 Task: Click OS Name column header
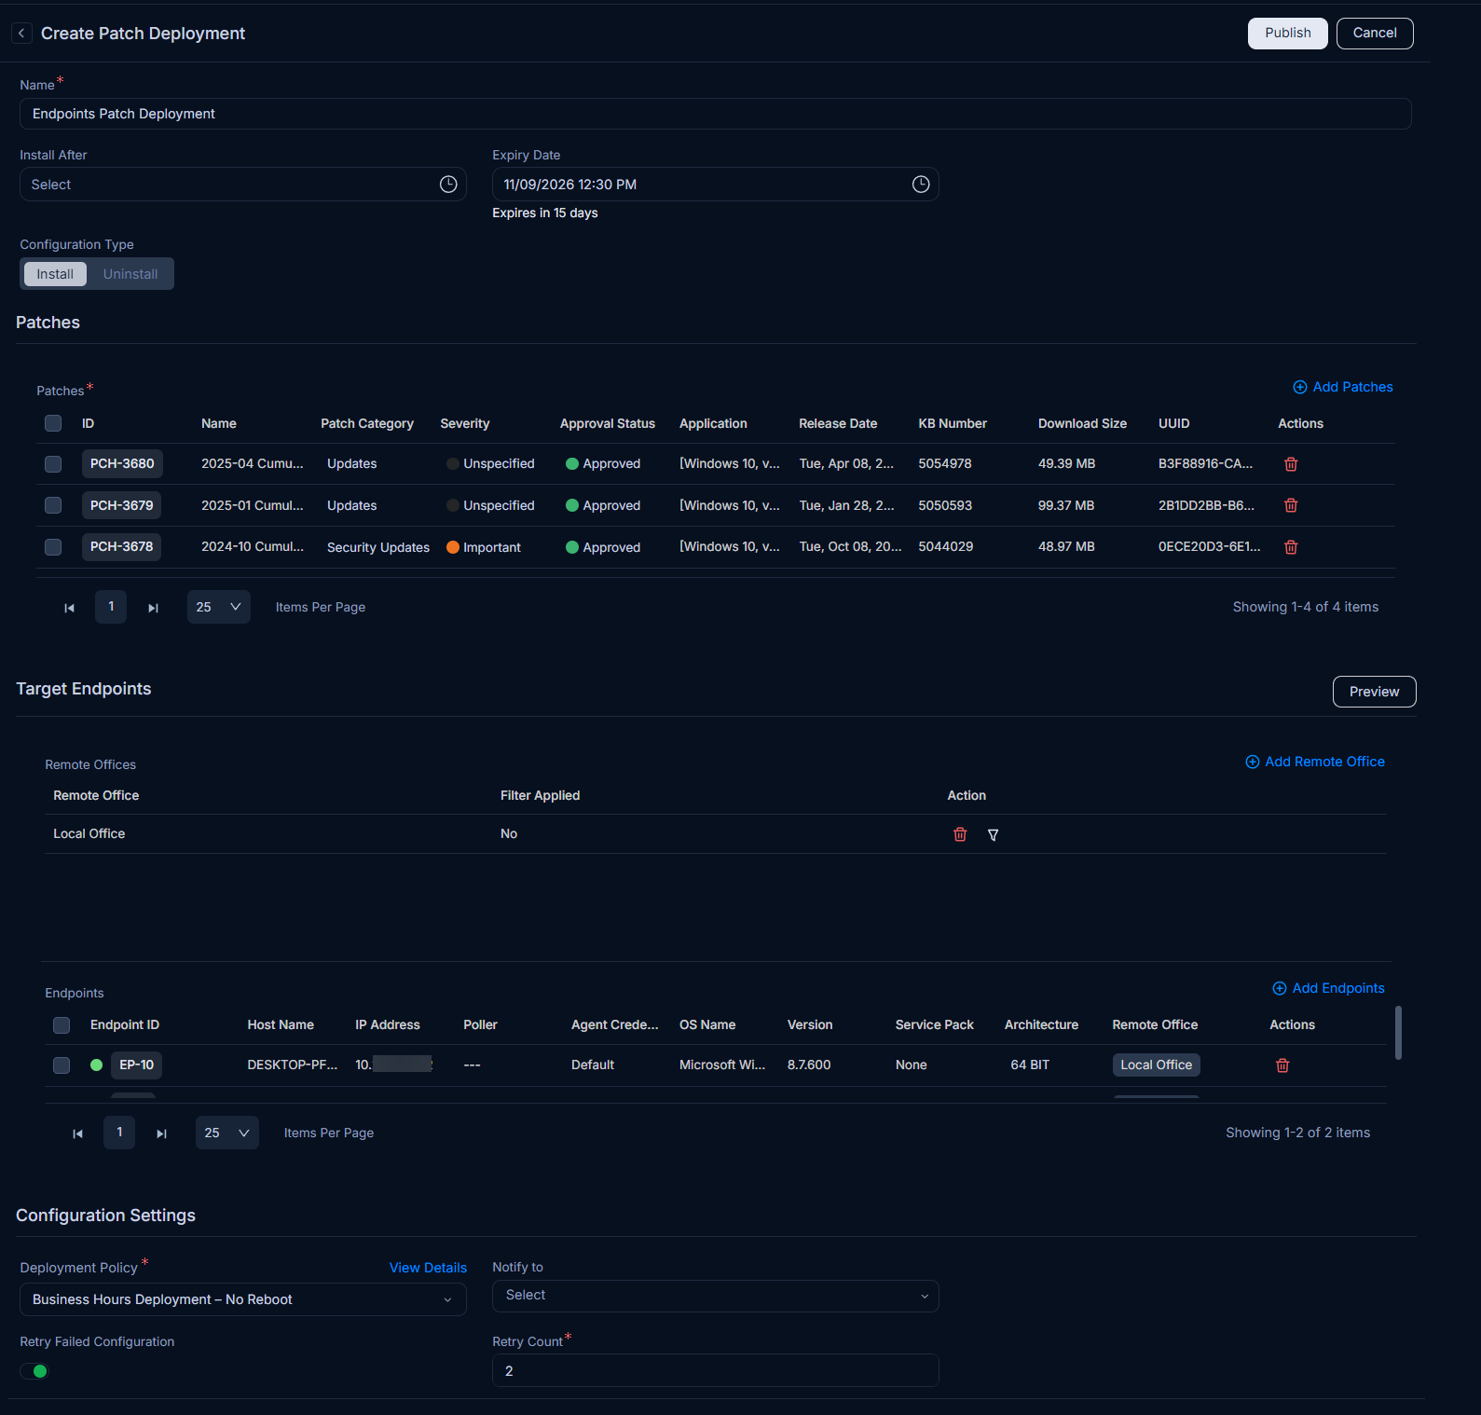pos(707,1024)
